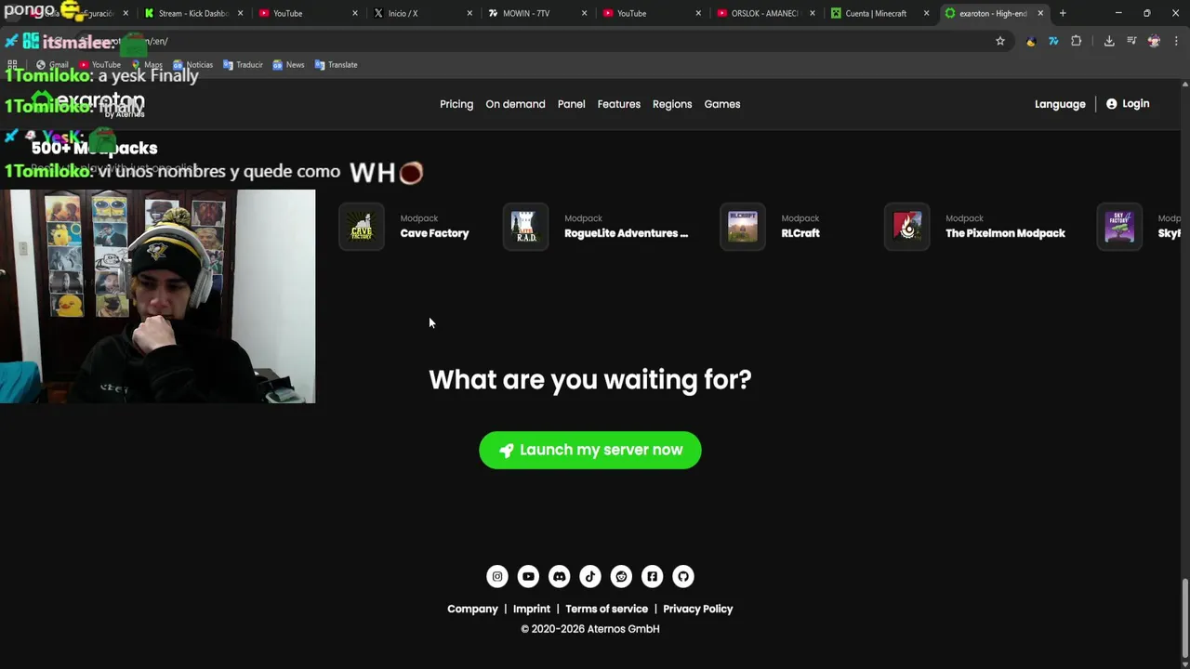Image resolution: width=1190 pixels, height=669 pixels.
Task: Click Launch my server now button
Action: click(590, 450)
